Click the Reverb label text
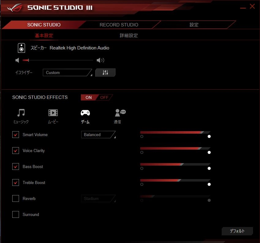Image resolution: width=260 pixels, height=243 pixels. (x=29, y=198)
